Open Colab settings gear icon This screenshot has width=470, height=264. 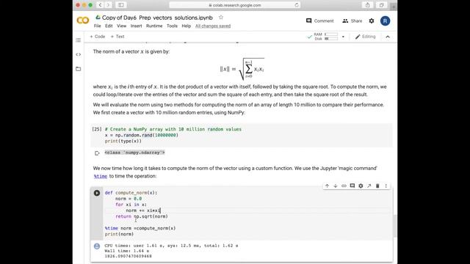point(372,21)
